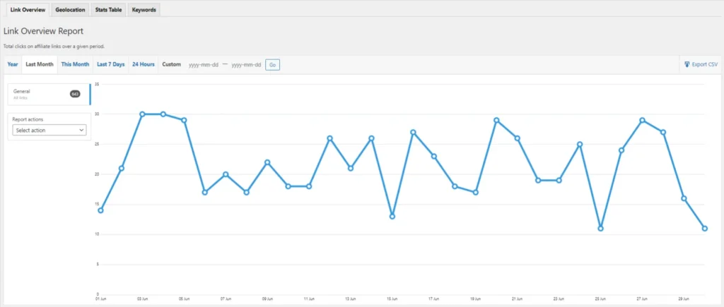Open the Stats Table tab
The image size is (724, 307).
coord(108,10)
